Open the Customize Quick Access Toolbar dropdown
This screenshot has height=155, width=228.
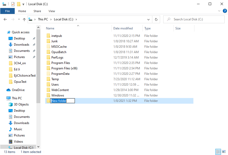(23, 4)
